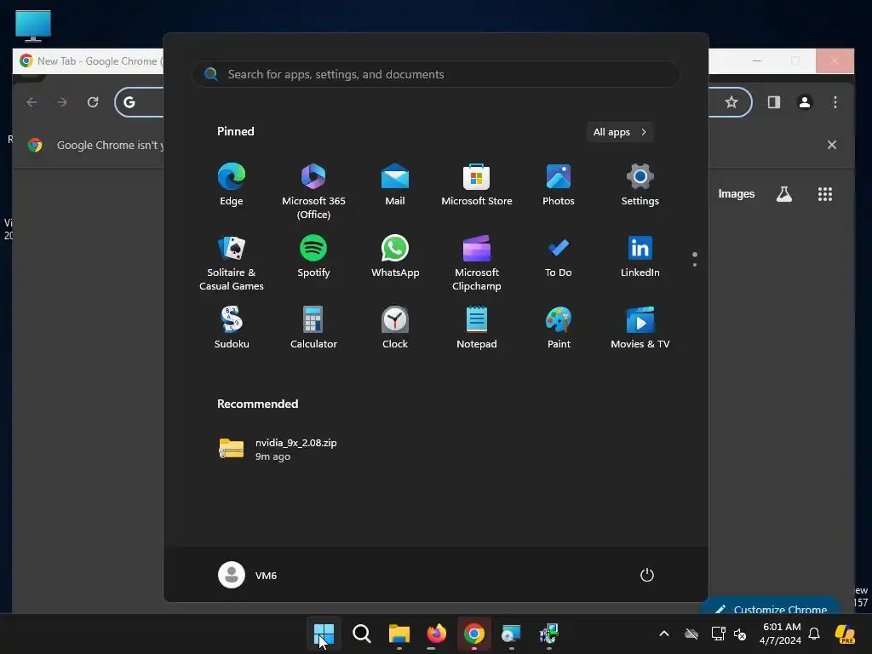
Task: Launch Microsoft Clipchamp
Action: (477, 263)
